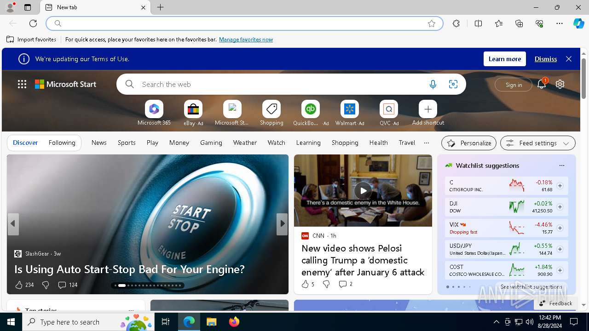Viewport: 589px width, 331px height.
Task: Go to next carousel story
Action: (x=282, y=224)
